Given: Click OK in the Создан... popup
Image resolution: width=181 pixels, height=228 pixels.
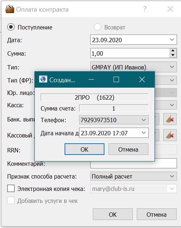Looking at the screenshot, I should (x=85, y=149).
